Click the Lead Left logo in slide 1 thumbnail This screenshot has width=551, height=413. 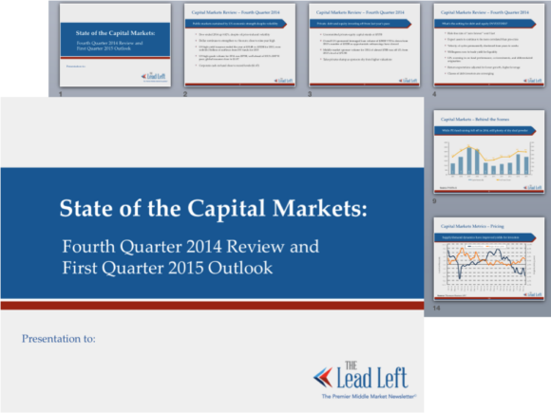[x=154, y=77]
